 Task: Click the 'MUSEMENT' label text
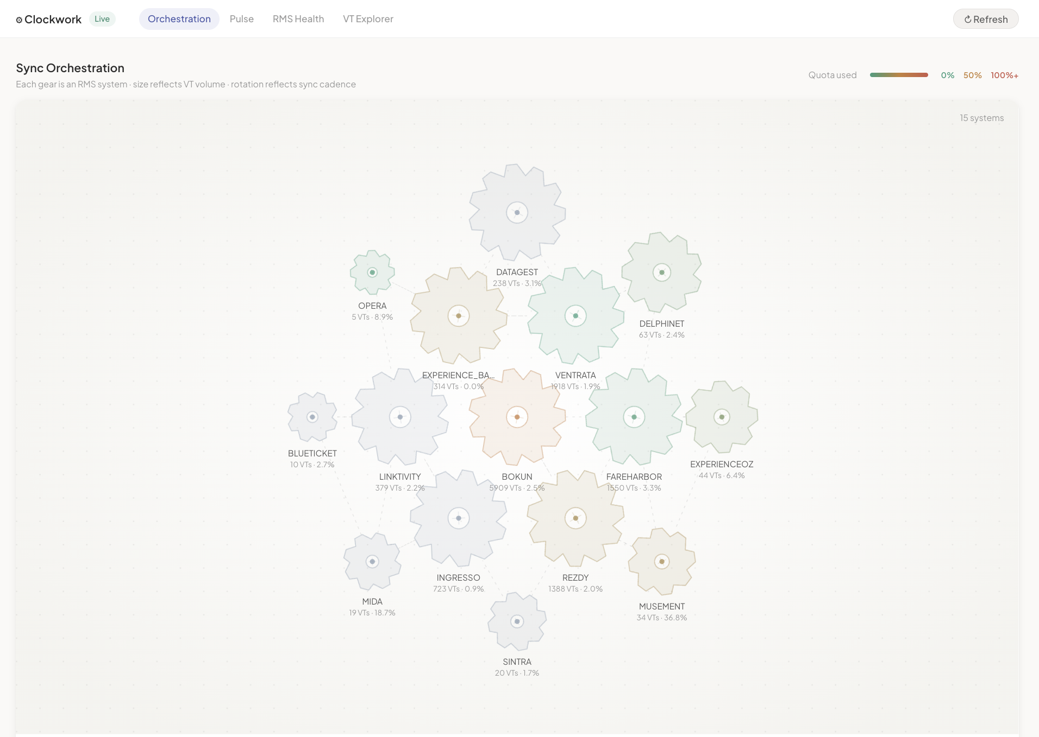click(x=662, y=606)
